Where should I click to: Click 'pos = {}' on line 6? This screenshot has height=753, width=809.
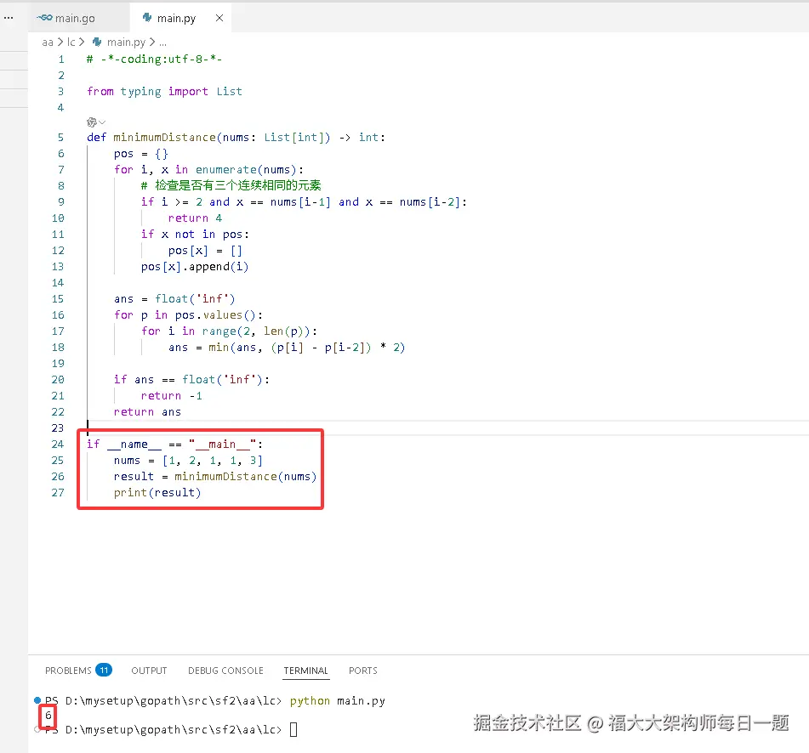(141, 154)
